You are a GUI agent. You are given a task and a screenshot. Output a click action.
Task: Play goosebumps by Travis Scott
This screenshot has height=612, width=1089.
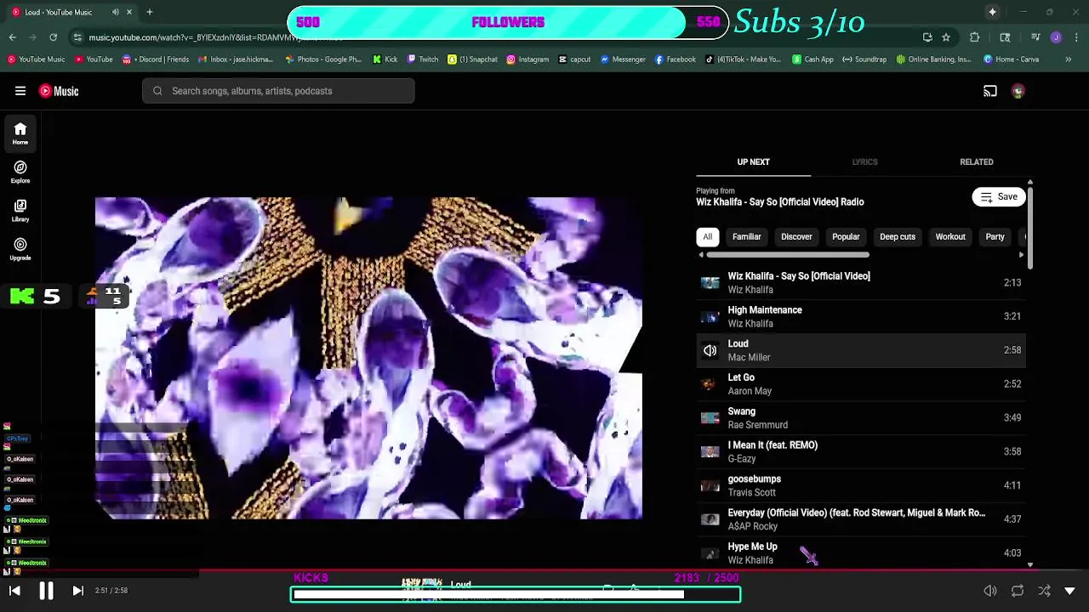(861, 485)
